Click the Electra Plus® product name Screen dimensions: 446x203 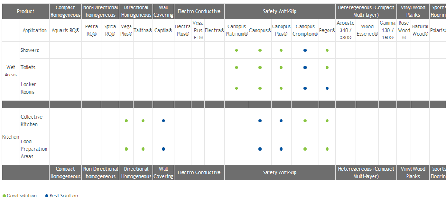(x=183, y=31)
